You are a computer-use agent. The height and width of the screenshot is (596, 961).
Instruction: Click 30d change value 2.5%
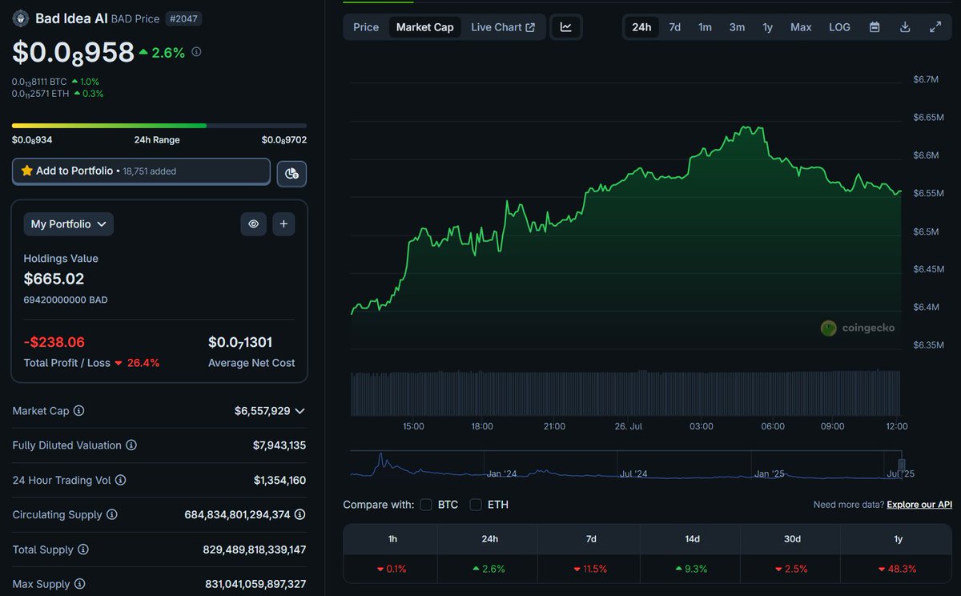coord(792,569)
